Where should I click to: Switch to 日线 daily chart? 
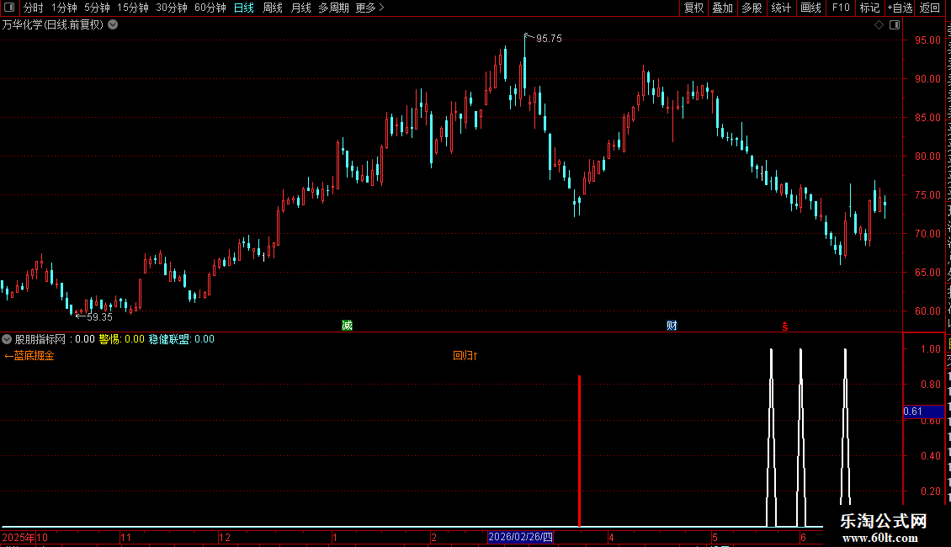244,8
